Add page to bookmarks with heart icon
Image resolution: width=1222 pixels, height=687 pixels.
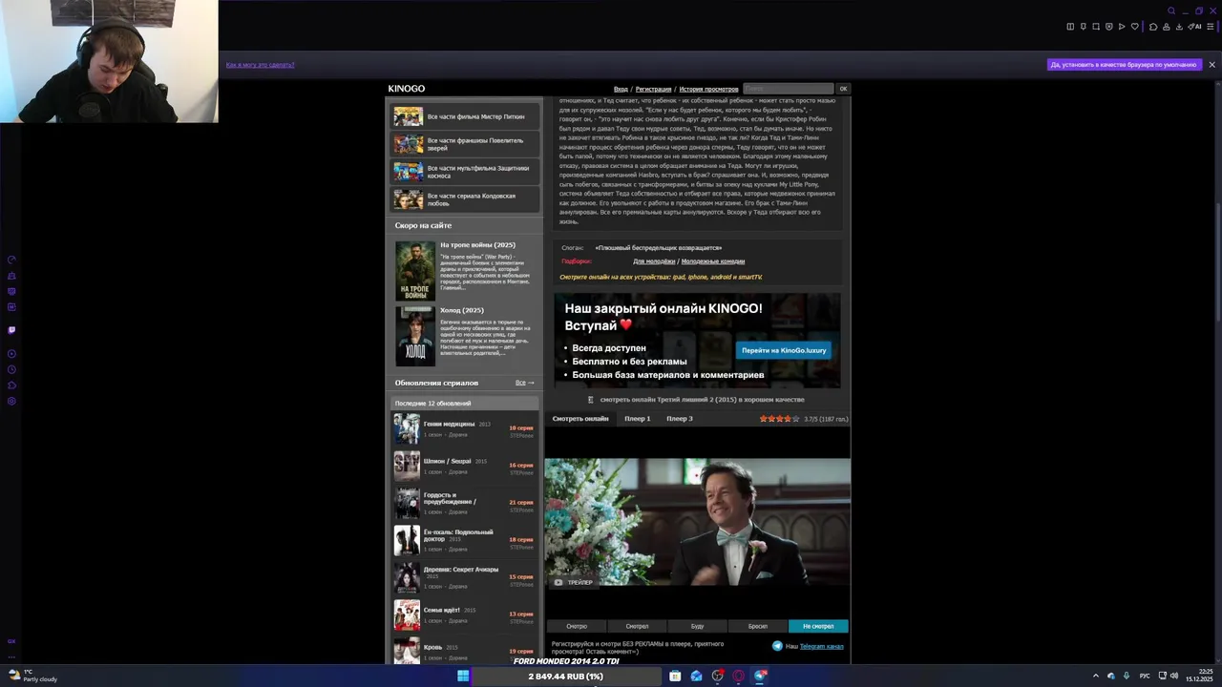tap(1135, 27)
